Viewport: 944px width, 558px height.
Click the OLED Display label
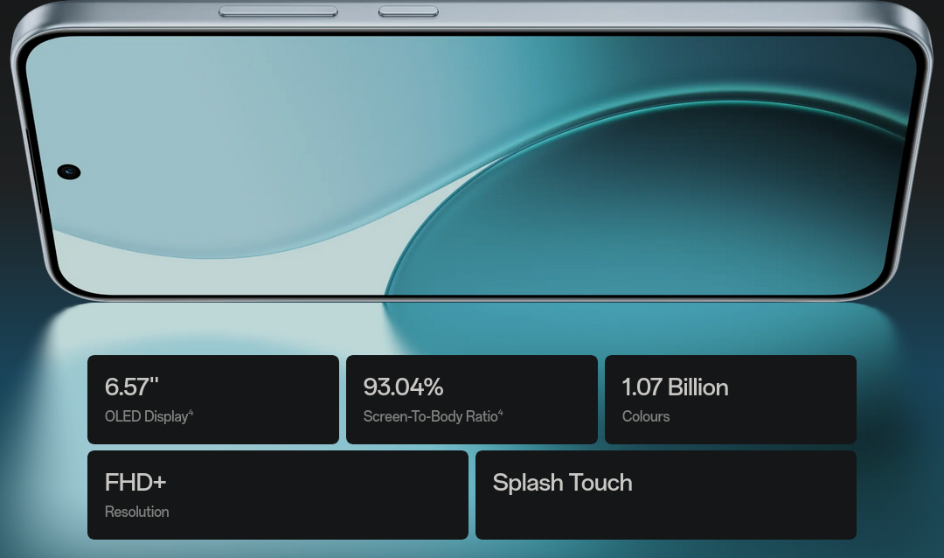click(x=146, y=416)
